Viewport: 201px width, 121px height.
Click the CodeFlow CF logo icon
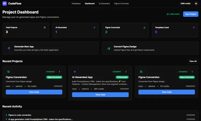pyautogui.click(x=5, y=3)
